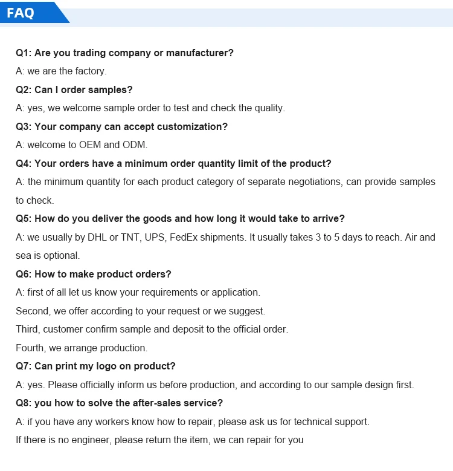Click the 'first of all' requirements step
Screen dimensions: 453x471
(138, 293)
